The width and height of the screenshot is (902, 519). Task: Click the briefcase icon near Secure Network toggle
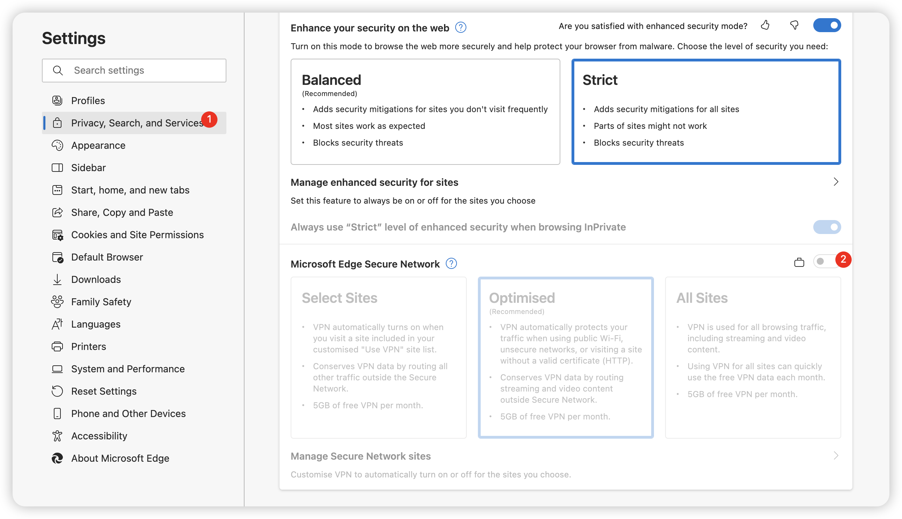(x=799, y=263)
